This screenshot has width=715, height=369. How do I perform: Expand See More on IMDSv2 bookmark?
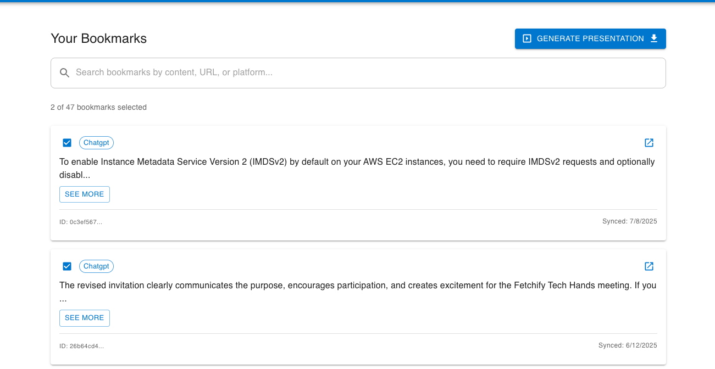[x=85, y=194]
